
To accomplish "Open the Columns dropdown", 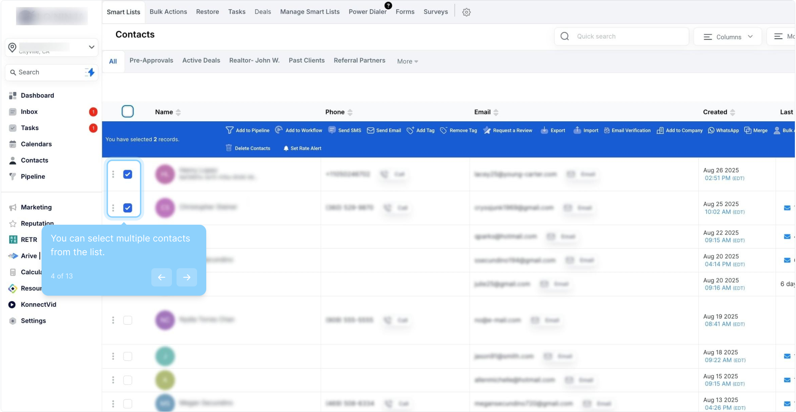I will click(728, 37).
